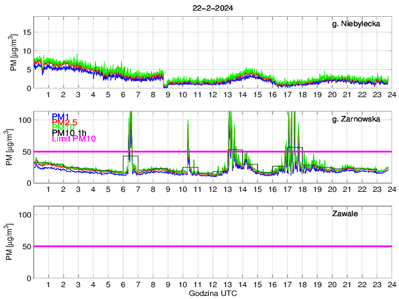The width and height of the screenshot is (399, 299).
Task: Click hour 1 tick under the top panel
Action: tap(49, 95)
